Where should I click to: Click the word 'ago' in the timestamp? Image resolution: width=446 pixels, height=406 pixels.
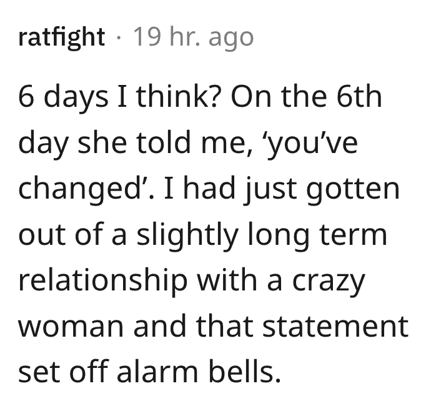pyautogui.click(x=231, y=41)
